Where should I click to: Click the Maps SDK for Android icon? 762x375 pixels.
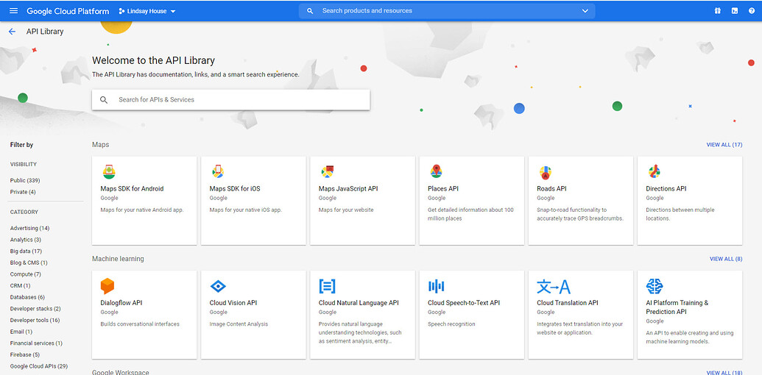pos(109,171)
